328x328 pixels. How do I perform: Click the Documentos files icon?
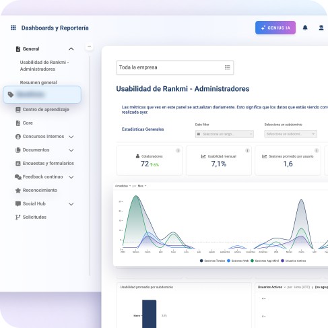[18, 150]
